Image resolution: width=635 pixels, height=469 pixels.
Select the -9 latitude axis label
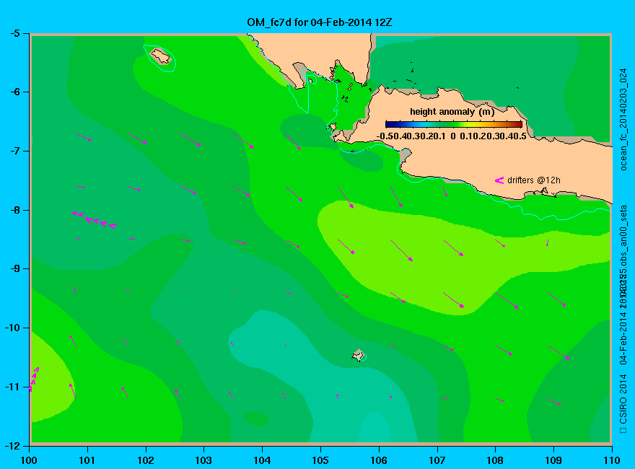point(14,269)
